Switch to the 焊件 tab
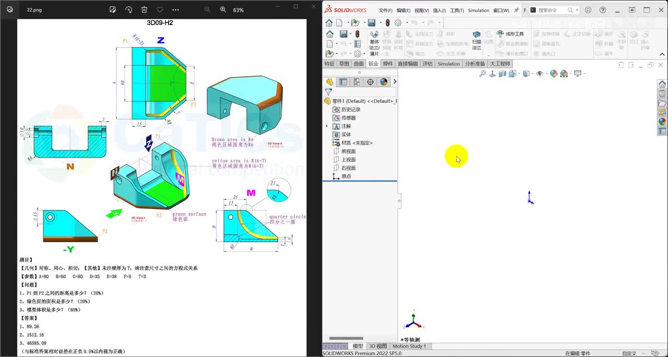The height and width of the screenshot is (357, 668). pyautogui.click(x=388, y=64)
